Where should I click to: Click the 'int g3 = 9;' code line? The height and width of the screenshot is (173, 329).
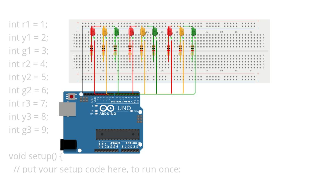click(x=29, y=130)
